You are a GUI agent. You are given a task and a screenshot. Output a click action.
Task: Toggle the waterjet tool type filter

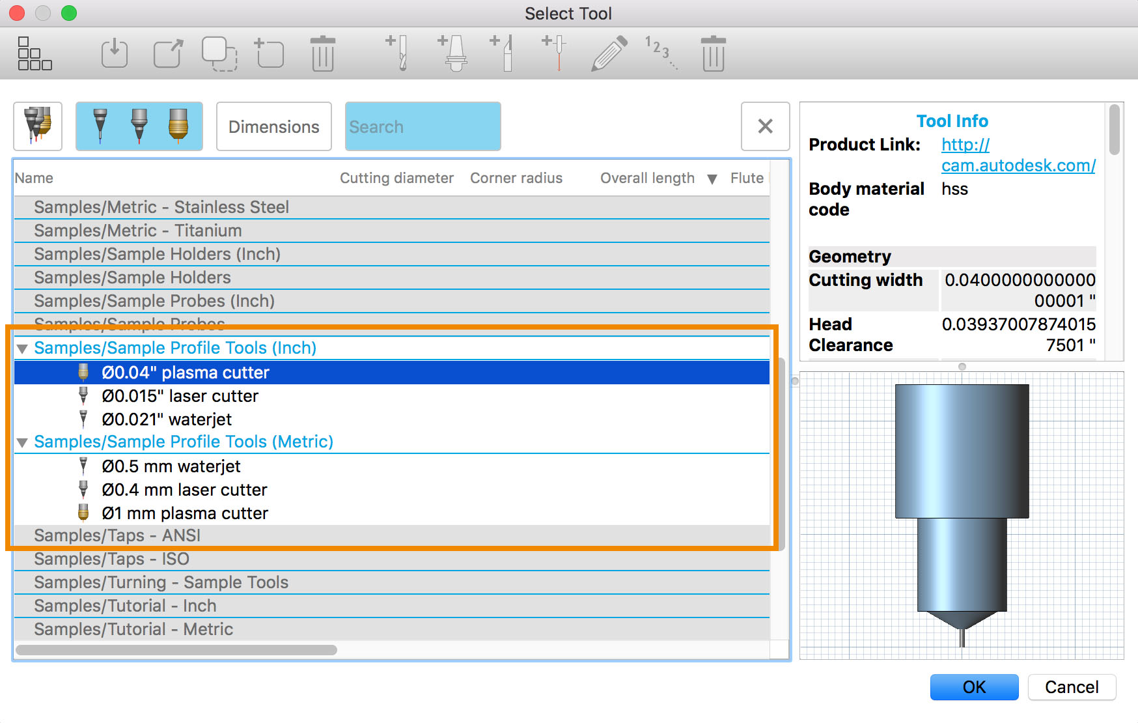point(100,126)
